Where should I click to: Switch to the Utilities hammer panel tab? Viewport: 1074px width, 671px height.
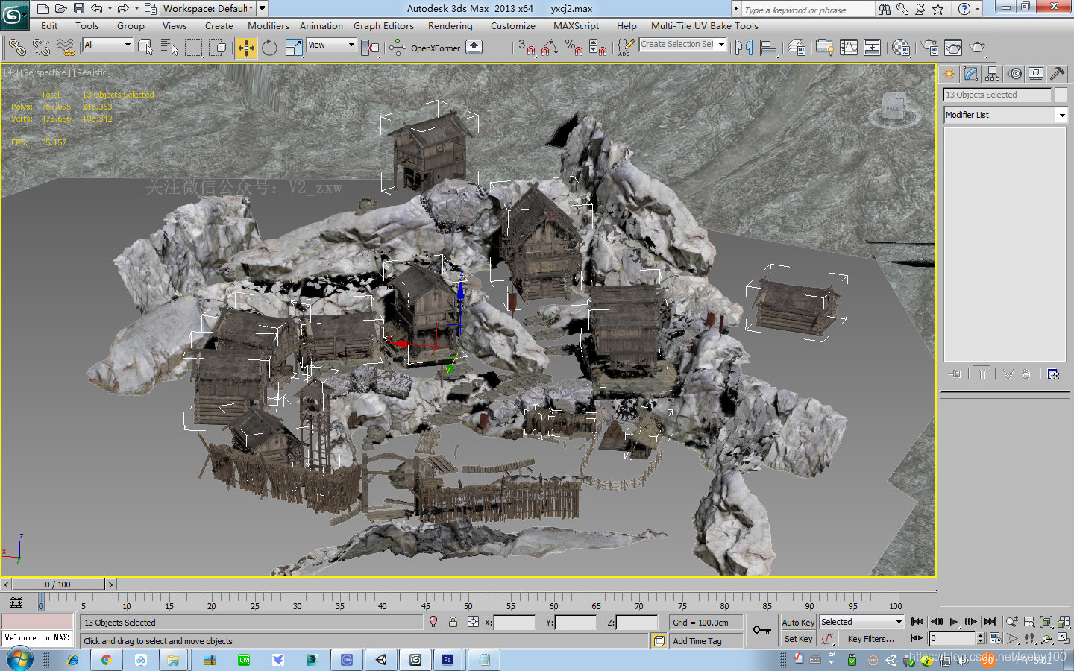tap(1056, 73)
